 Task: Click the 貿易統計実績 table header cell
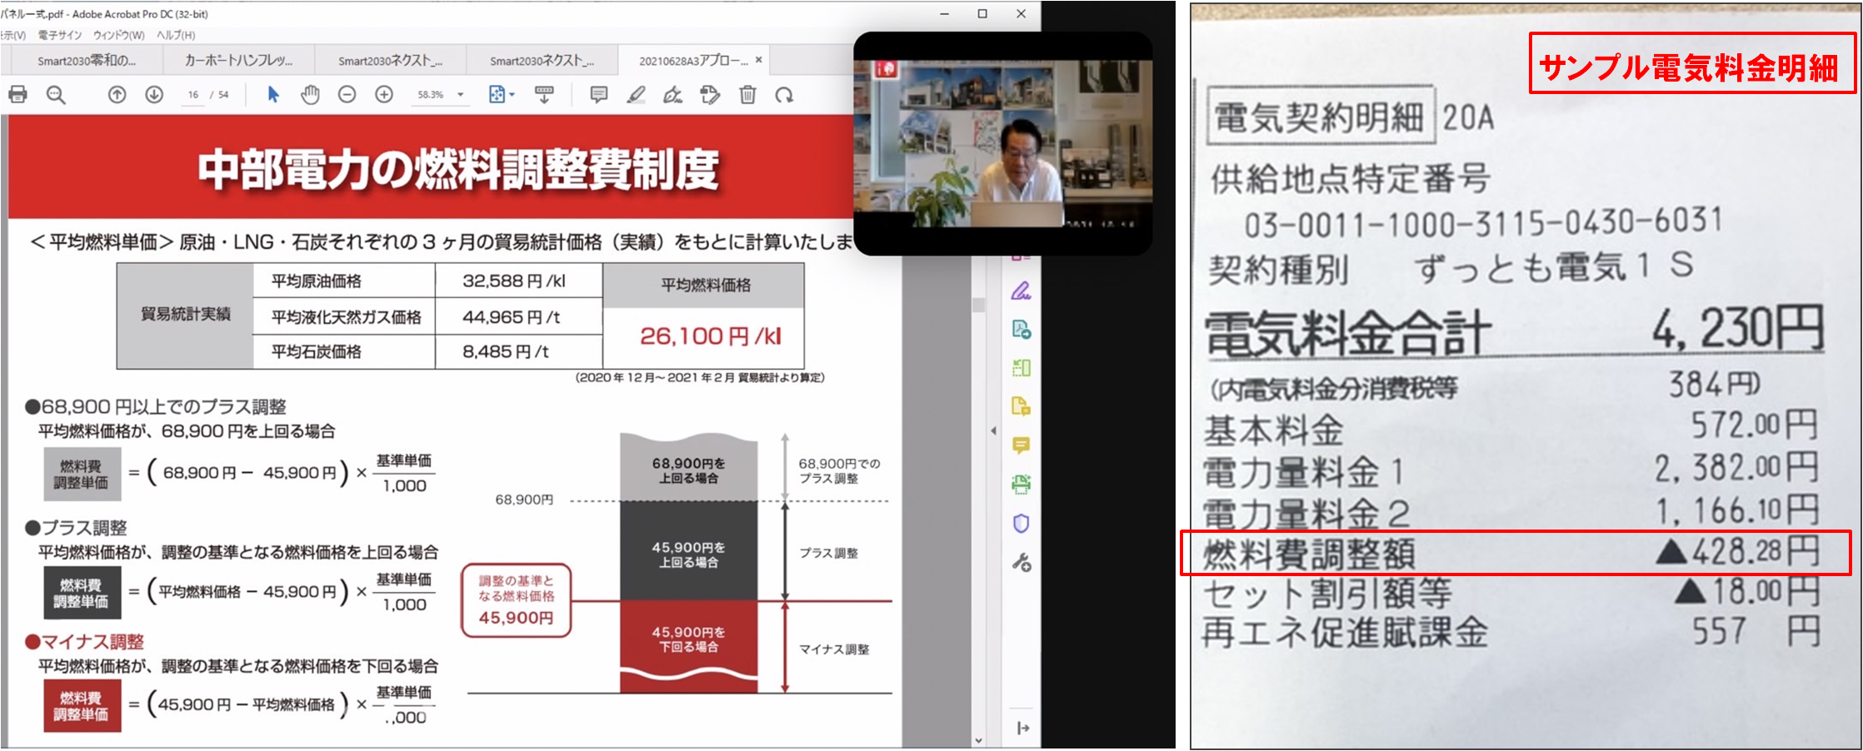coord(185,315)
